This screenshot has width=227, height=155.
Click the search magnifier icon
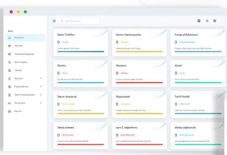[x=62, y=21]
